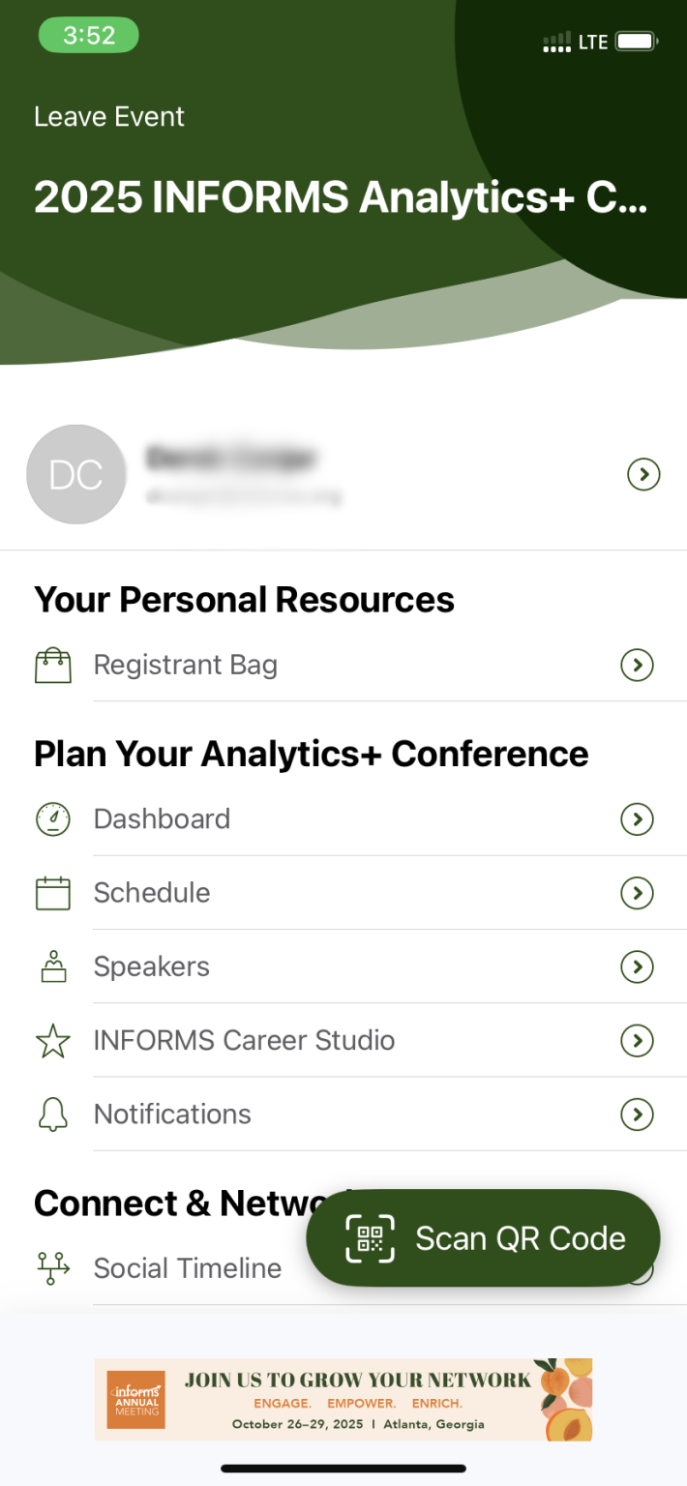Click Leave Event
687x1486 pixels.
coord(108,116)
